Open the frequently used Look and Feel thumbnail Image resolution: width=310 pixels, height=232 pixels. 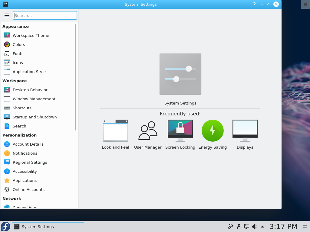click(115, 130)
